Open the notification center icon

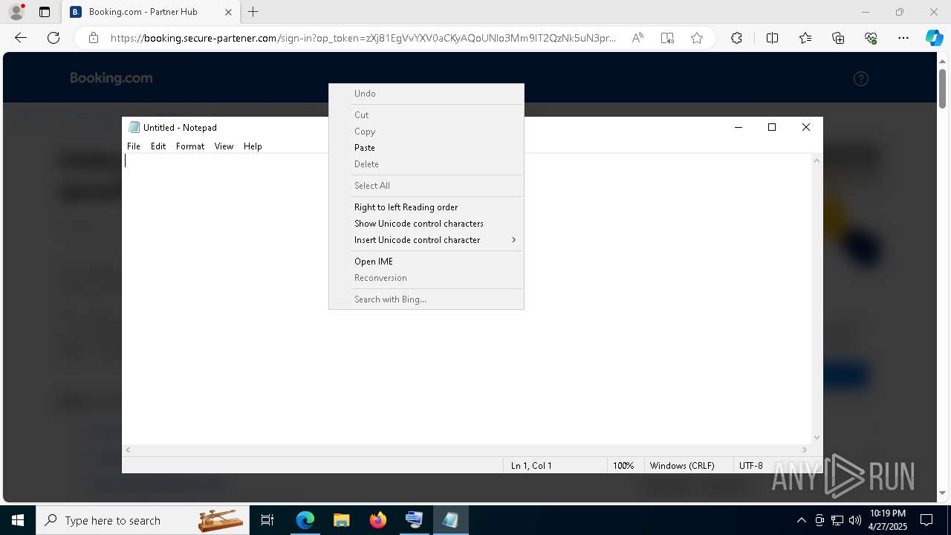point(926,520)
